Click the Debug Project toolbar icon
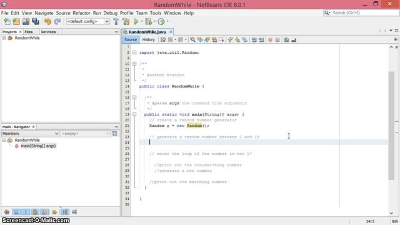 click(148, 22)
